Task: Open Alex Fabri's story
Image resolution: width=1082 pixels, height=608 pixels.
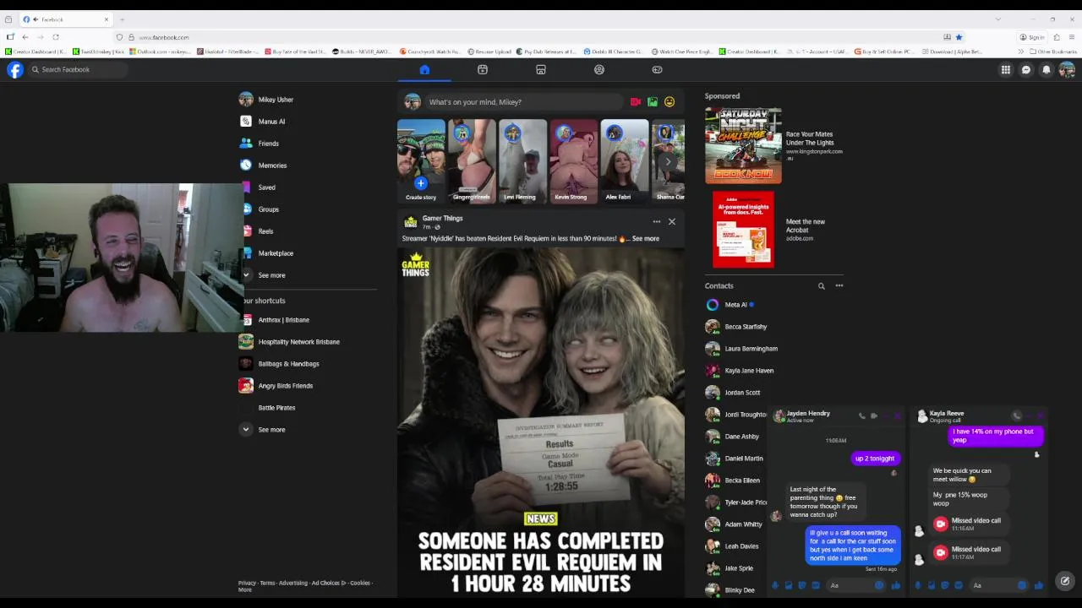Action: (624, 161)
